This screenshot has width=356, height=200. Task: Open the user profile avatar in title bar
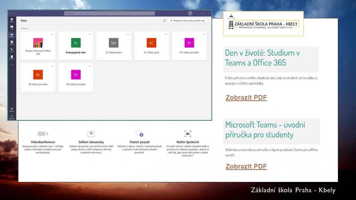tap(190, 13)
